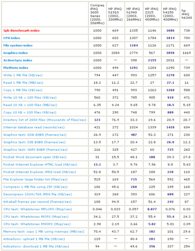This screenshot has width=195, height=251.
Task: Select ActiveSync: download 1 MB file label
Action: pos(36,246)
